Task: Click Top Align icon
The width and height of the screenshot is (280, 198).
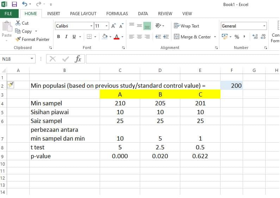Action: tap(132, 24)
